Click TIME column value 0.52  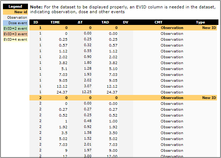point(63,115)
